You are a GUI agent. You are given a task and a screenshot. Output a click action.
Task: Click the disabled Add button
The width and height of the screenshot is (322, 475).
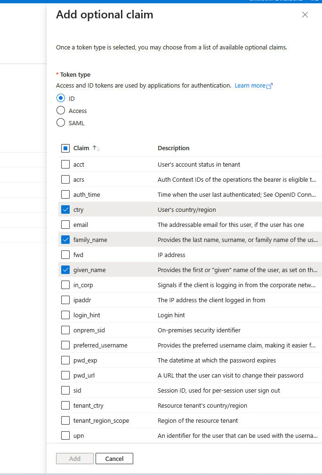click(75, 459)
